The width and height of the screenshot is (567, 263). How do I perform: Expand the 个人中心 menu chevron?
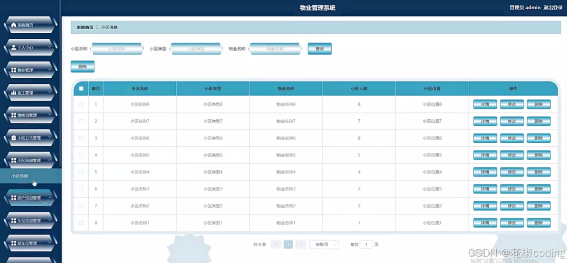[x=50, y=47]
